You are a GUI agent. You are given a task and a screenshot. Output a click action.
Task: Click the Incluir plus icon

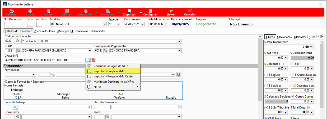pyautogui.click(x=30, y=11)
